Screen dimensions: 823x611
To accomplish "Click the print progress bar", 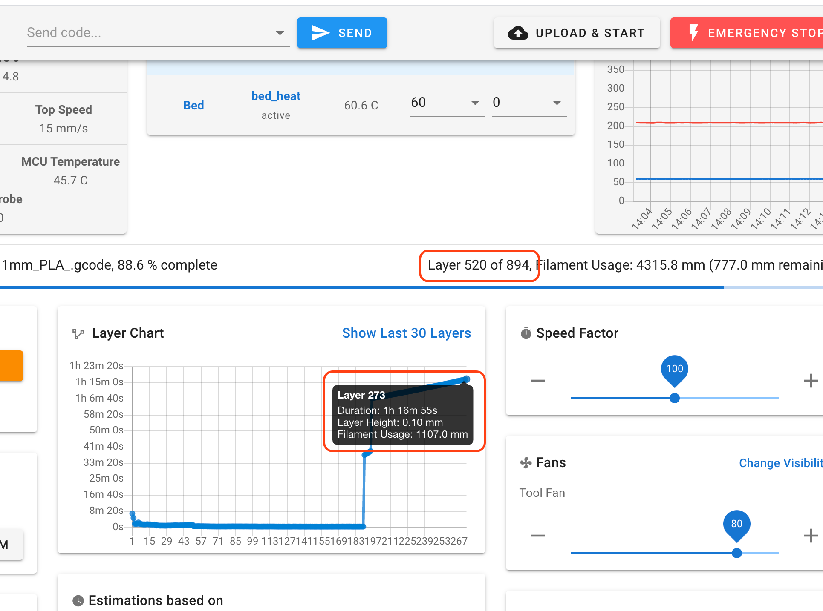I will (411, 287).
